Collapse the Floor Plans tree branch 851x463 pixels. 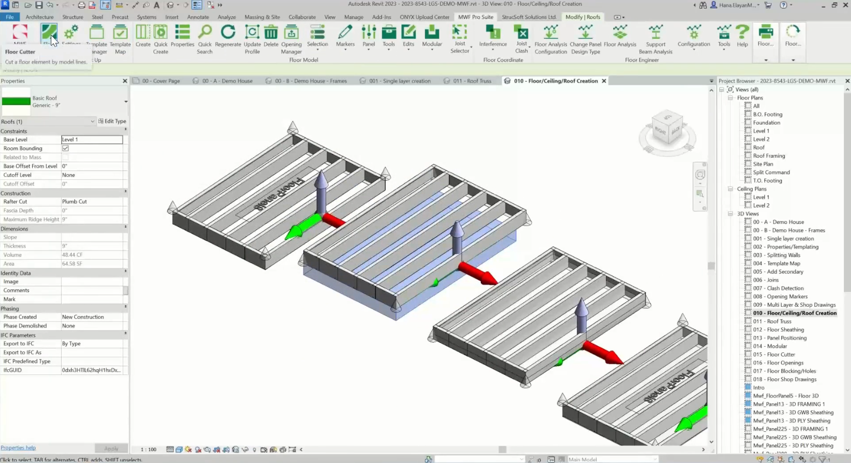pyautogui.click(x=730, y=97)
